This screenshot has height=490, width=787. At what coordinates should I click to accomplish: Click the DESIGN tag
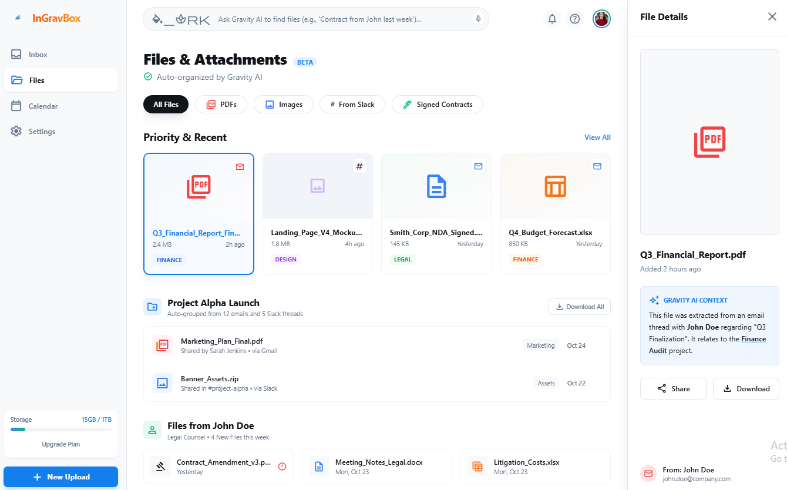click(x=286, y=259)
